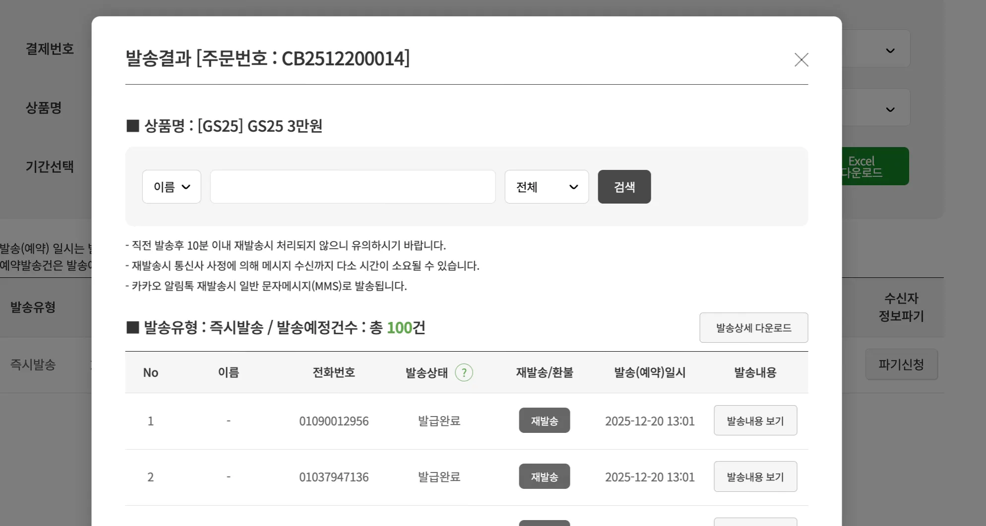This screenshot has width=986, height=526.
Task: Click the 발송상태 column header
Action: click(427, 372)
